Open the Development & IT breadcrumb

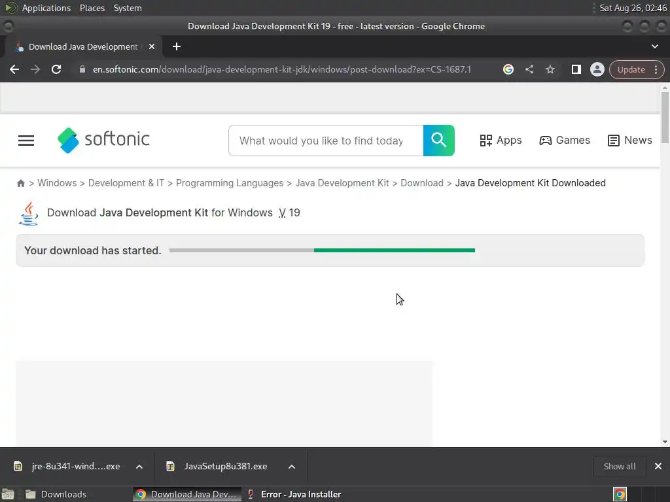click(x=126, y=183)
